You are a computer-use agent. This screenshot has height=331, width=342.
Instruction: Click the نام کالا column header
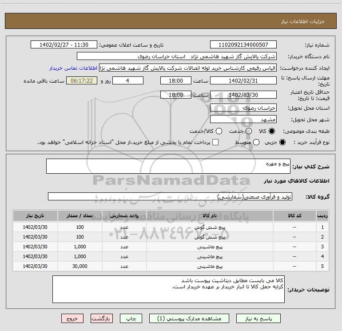click(x=210, y=216)
